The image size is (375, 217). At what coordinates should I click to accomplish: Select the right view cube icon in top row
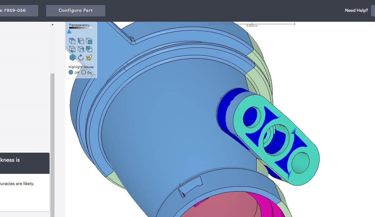(x=89, y=41)
